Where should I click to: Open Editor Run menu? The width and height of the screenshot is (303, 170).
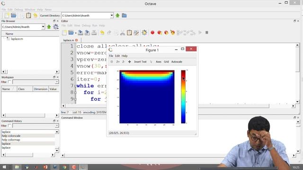point(95,25)
